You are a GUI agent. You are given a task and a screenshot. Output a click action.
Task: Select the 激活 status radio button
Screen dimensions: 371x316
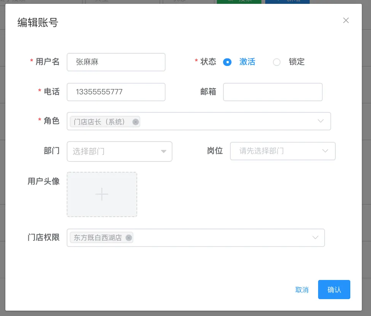pos(227,62)
